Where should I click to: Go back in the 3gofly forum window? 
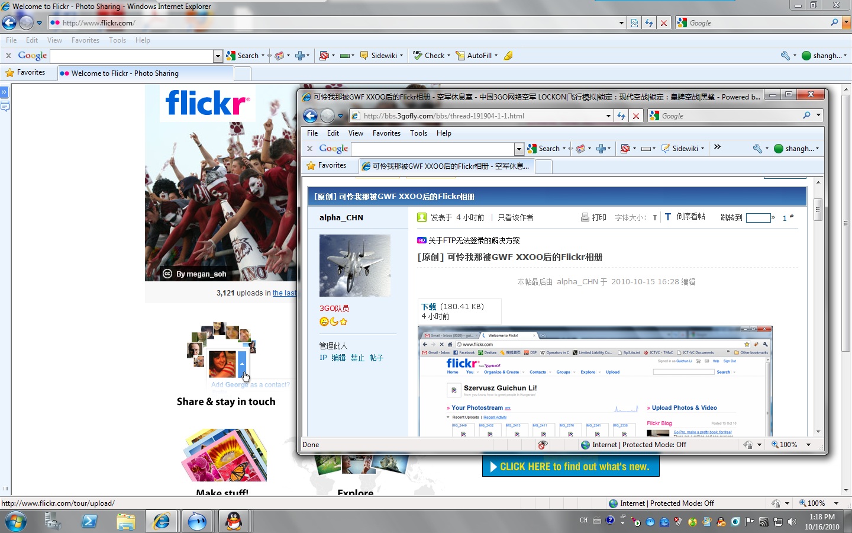311,115
